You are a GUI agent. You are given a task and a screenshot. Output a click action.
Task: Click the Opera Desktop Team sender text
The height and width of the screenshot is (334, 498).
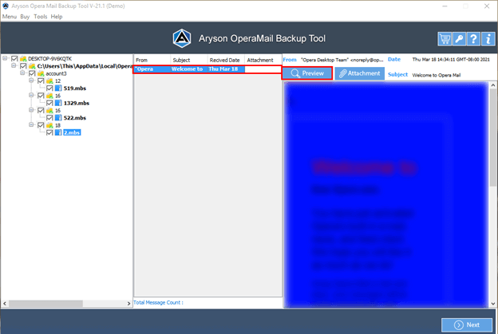coord(342,60)
